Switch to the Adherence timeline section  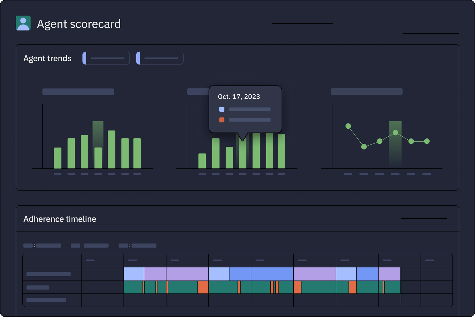click(x=60, y=219)
